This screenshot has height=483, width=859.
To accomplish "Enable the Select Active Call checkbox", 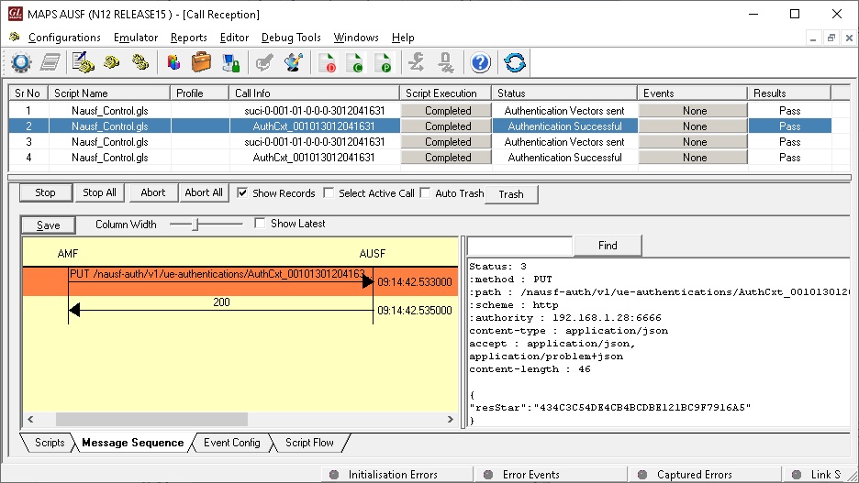I will click(x=329, y=192).
